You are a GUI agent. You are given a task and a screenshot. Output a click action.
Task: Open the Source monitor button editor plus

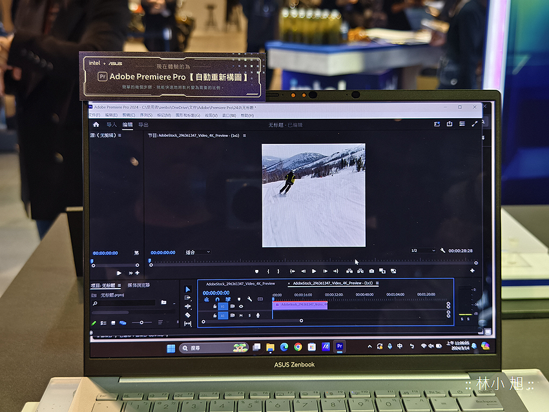point(137,273)
